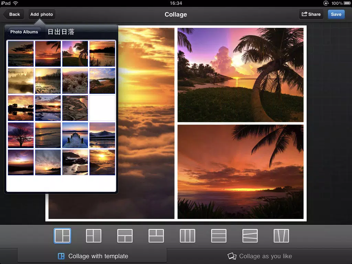Share the collage
This screenshot has width=352, height=264.
[x=311, y=14]
